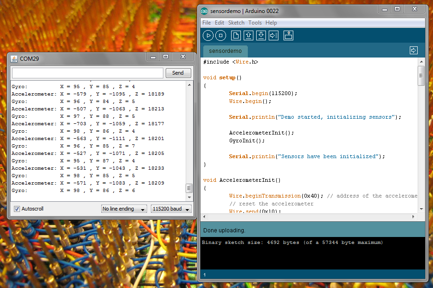
Task: Open the Sketch menu
Action: (x=236, y=22)
